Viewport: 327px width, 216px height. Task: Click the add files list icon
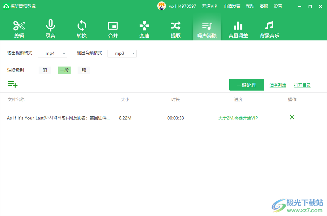[x=13, y=84]
